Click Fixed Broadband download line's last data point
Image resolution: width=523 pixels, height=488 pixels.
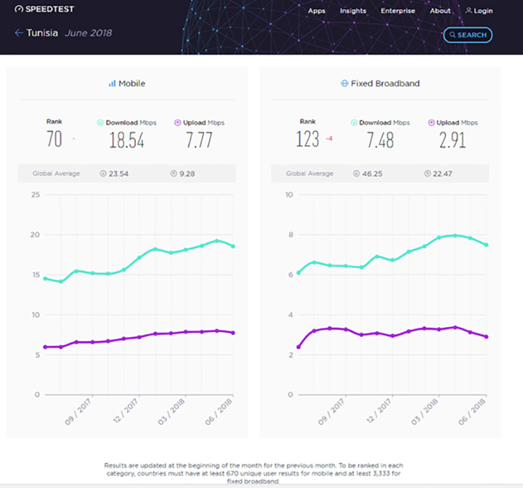pyautogui.click(x=486, y=245)
